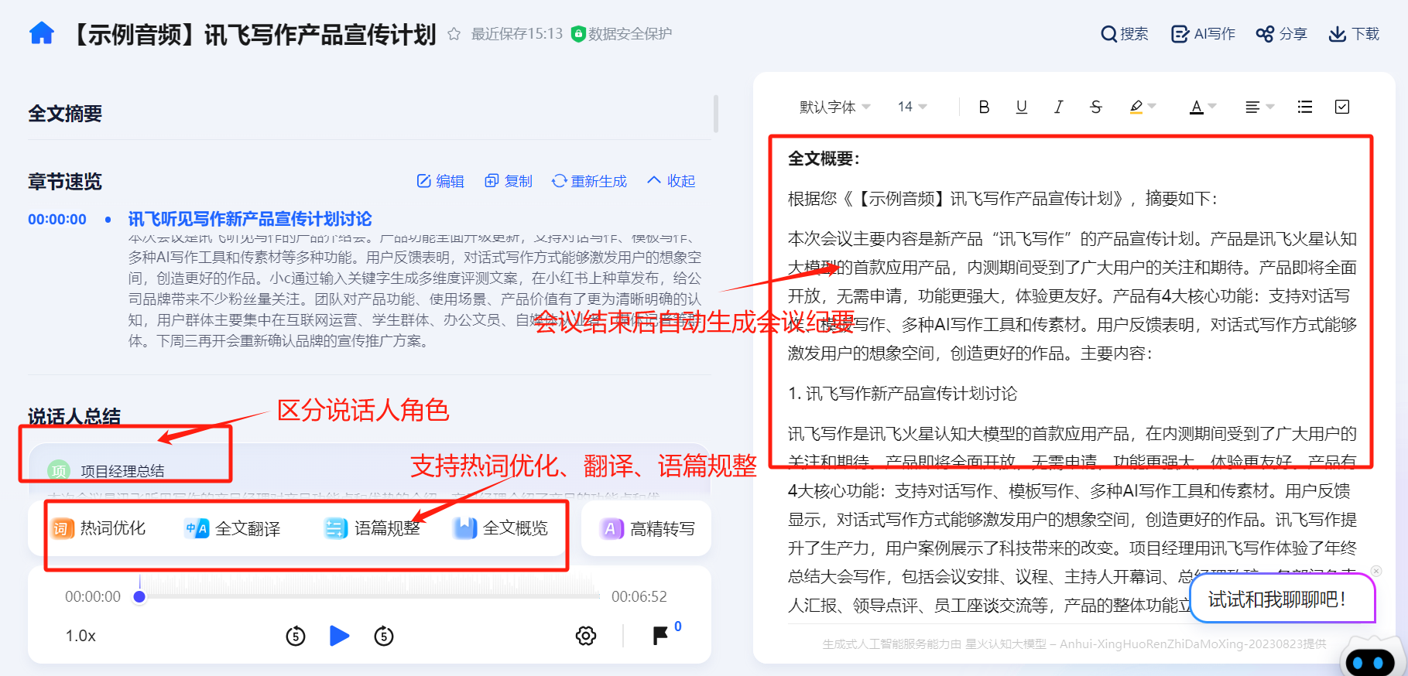
Task: Open 全文翻译 full text translation
Action: click(232, 528)
